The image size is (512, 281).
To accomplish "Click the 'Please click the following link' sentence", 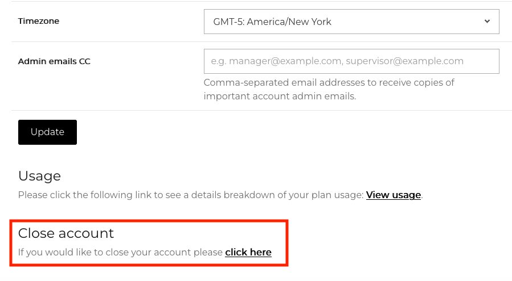I will tap(114, 195).
